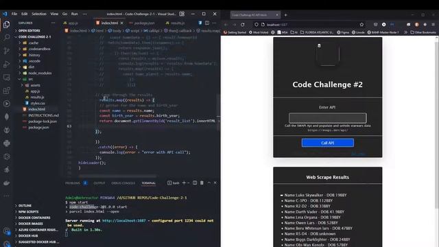Click the Firefox back arrow
Screen dimensions: 439x247
tap(226, 25)
